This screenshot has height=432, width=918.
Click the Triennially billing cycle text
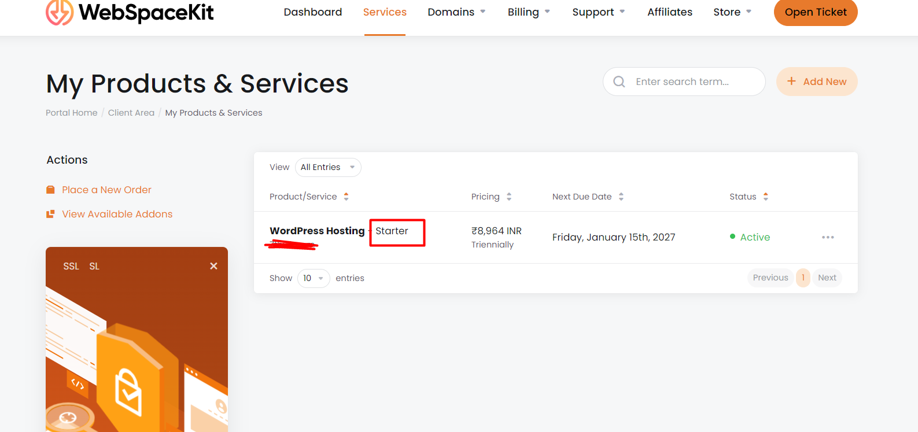click(x=492, y=245)
